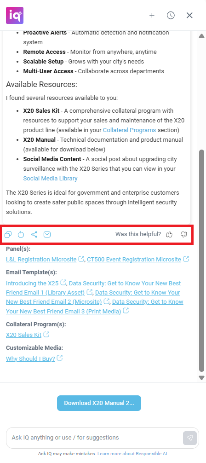Image resolution: width=206 pixels, height=463 pixels.
Task: Click the share icon below the response
Action: coord(34,235)
